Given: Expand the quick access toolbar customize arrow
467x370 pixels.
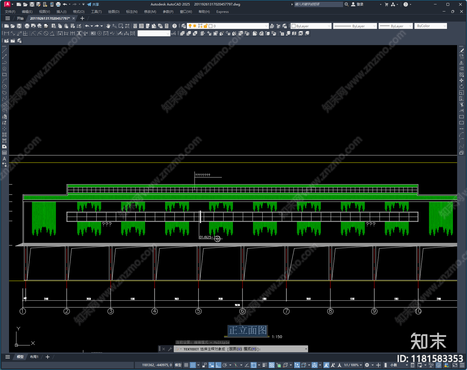Looking at the screenshot, I should tap(83, 4).
